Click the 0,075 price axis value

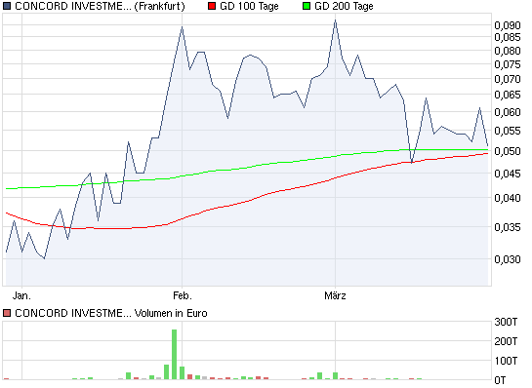(x=508, y=64)
